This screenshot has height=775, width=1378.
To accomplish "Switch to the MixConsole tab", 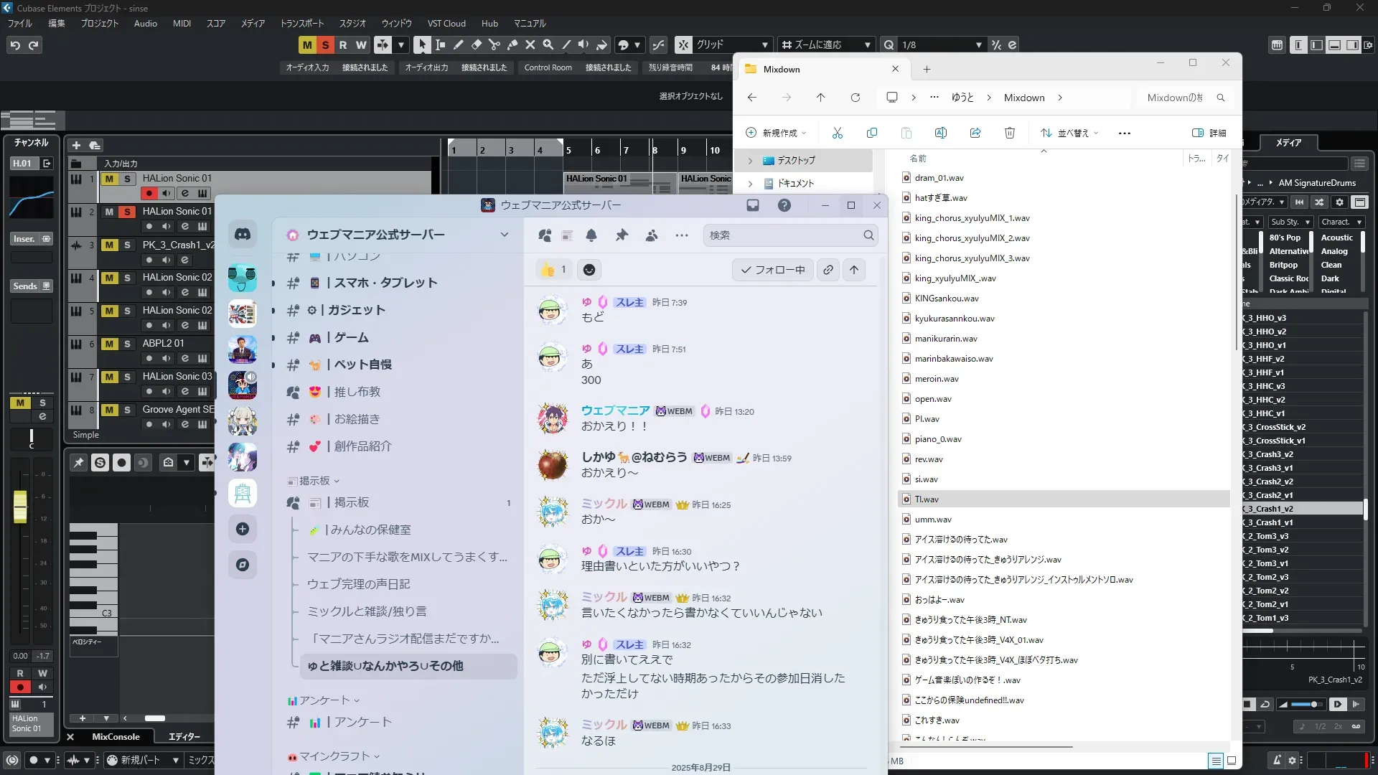I will point(116,736).
